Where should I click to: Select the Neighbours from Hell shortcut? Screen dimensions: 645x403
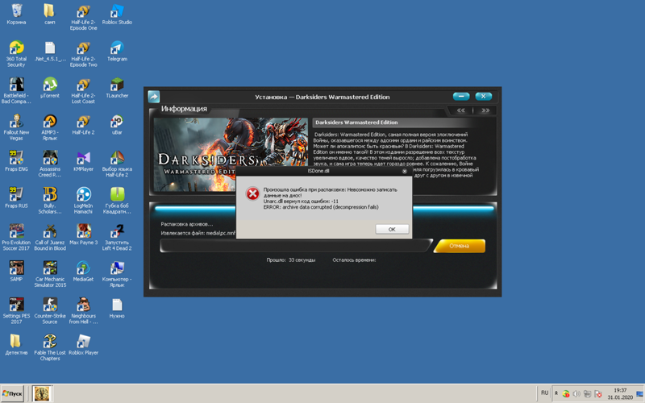pos(84,310)
